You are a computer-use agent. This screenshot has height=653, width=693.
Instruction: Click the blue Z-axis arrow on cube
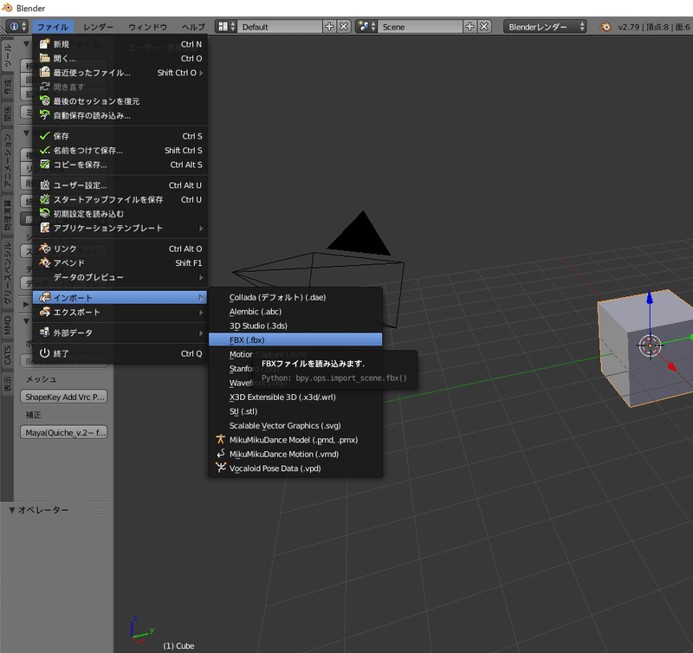(x=649, y=298)
